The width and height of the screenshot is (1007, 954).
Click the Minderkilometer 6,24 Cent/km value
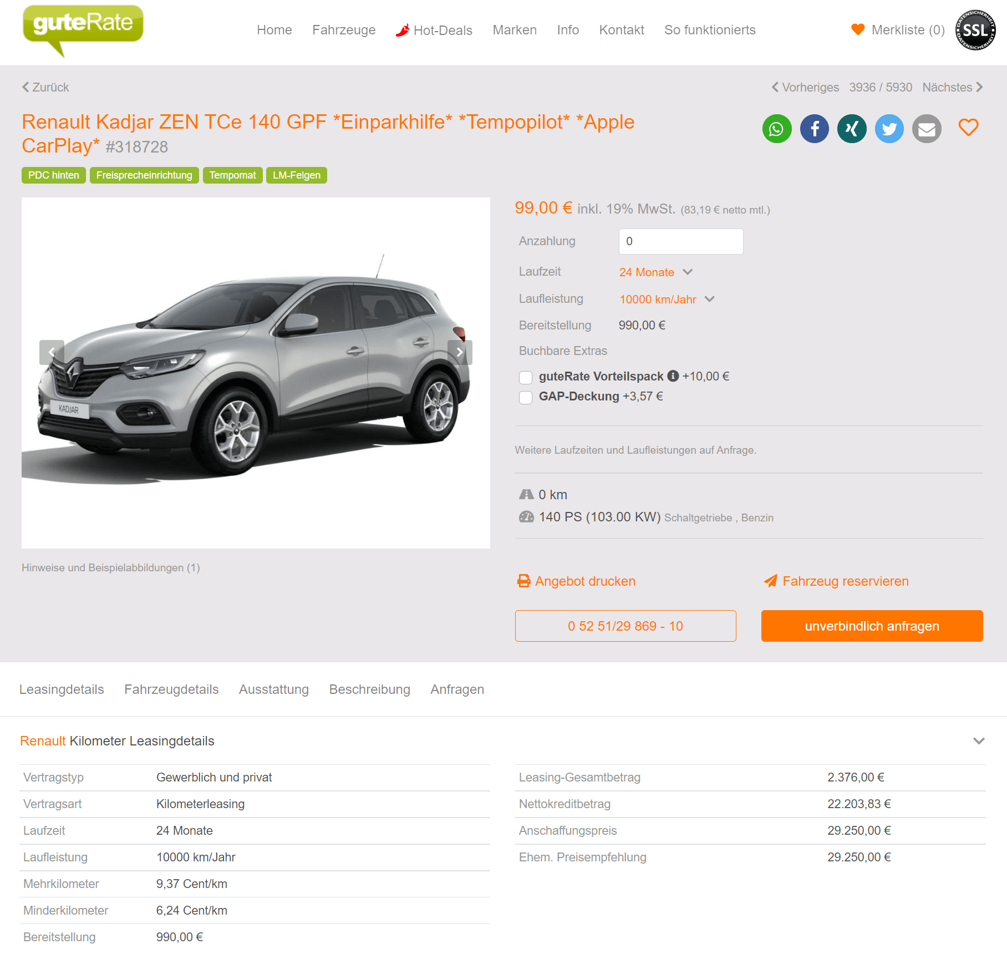pos(192,911)
